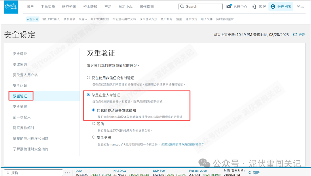Image resolution: width=311 pixels, height=176 pixels.
Task: Open the three-dot menu beside the quote box
Action: [67, 172]
